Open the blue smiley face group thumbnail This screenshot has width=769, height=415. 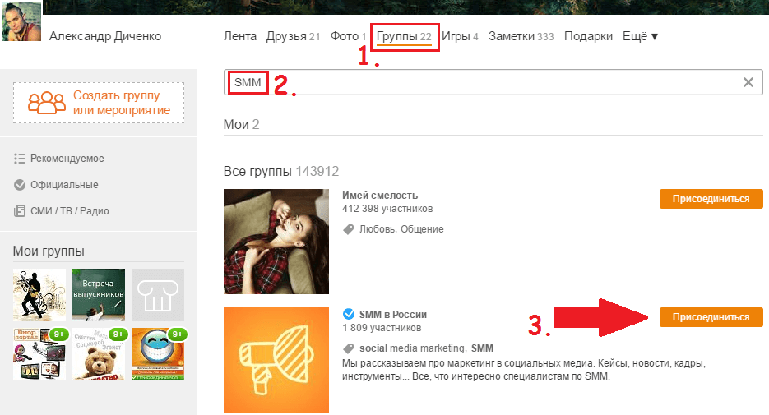point(158,354)
